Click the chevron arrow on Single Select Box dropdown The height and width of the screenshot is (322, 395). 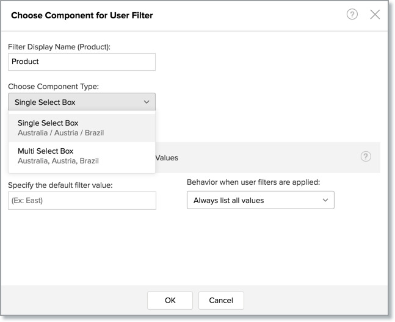[147, 102]
